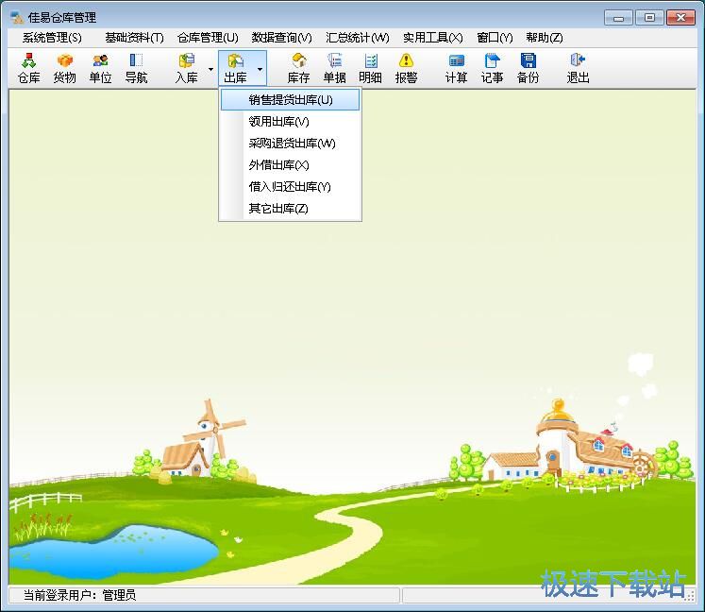The height and width of the screenshot is (612, 705).
Task: Click the 退出 exit toolbar icon
Action: pyautogui.click(x=579, y=68)
